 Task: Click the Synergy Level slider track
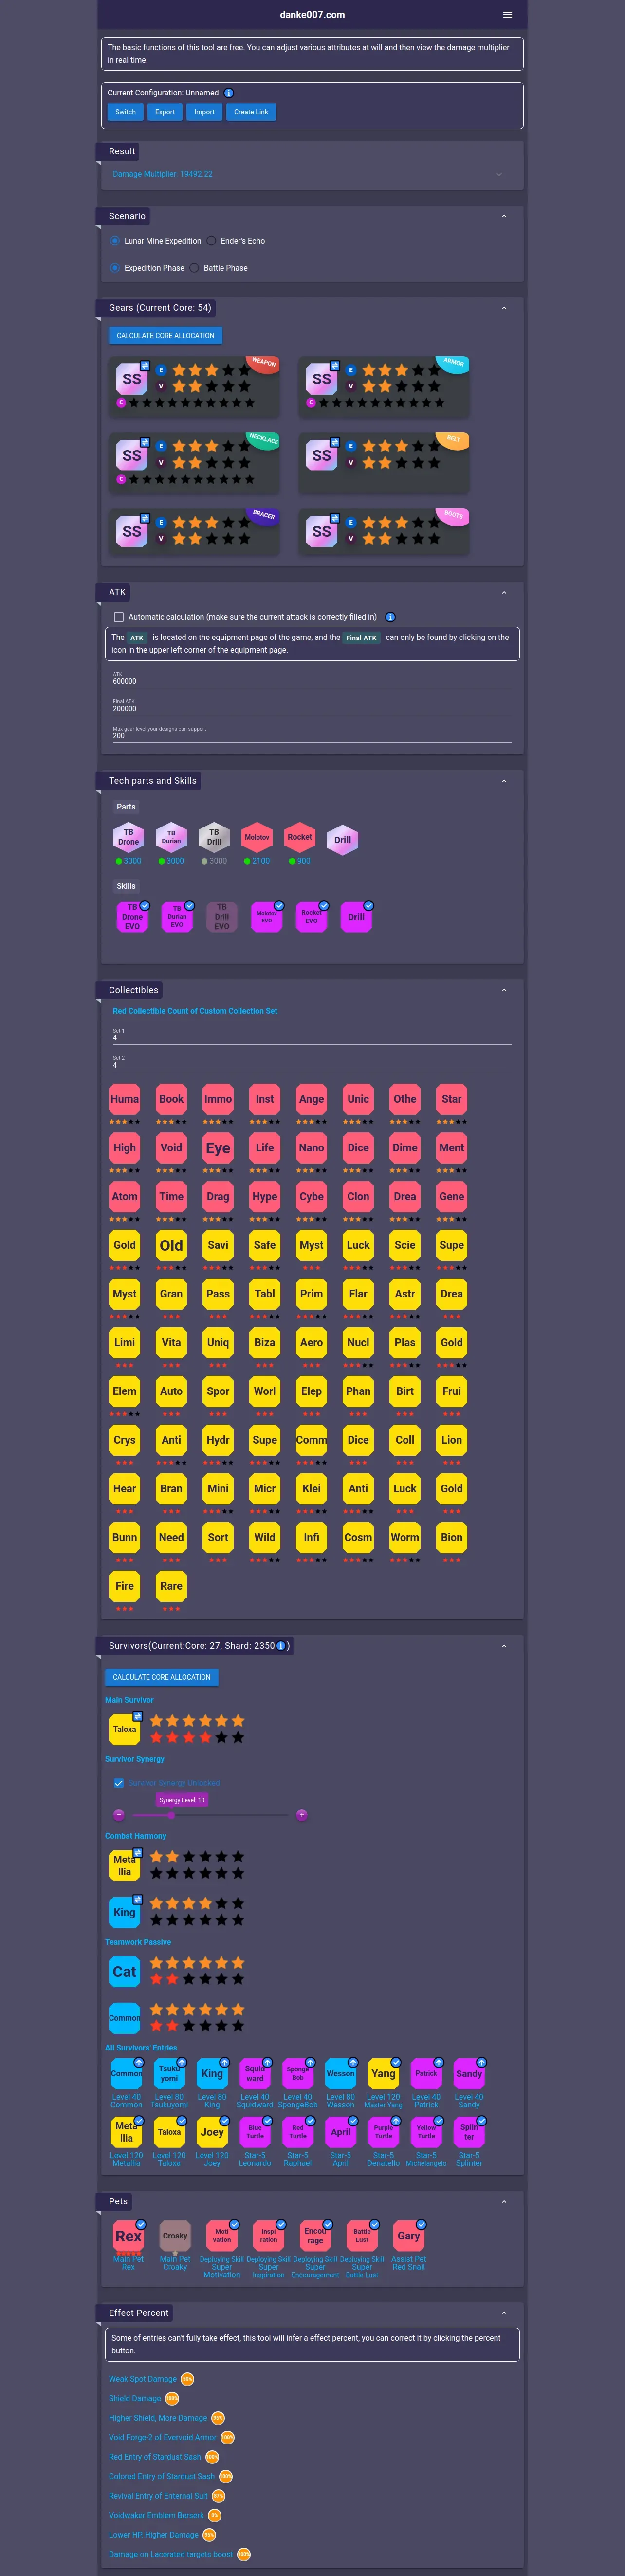tap(210, 1815)
